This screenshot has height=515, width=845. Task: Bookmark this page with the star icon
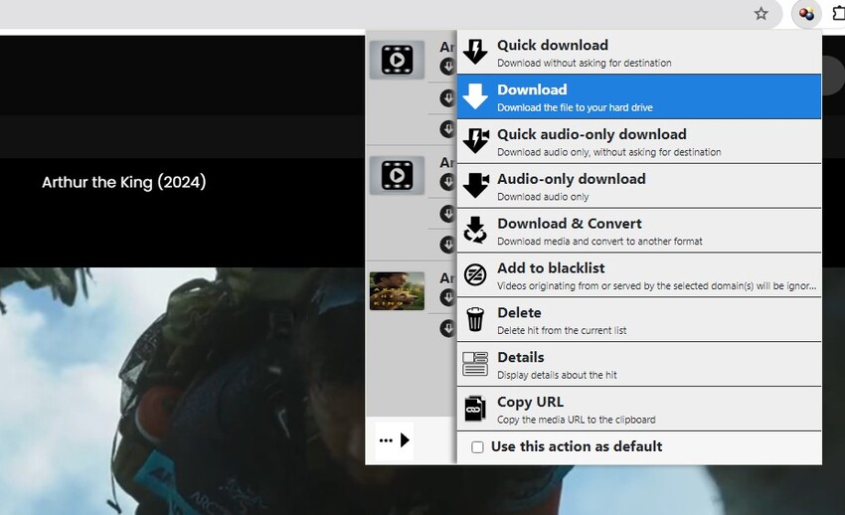click(x=760, y=14)
